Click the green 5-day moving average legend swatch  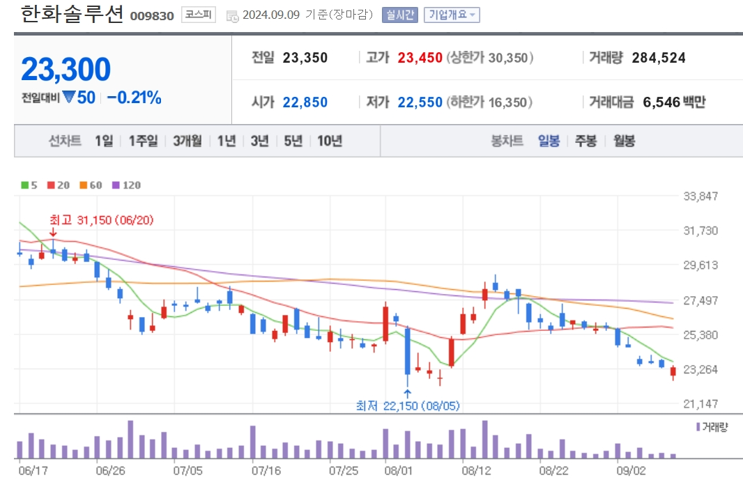coord(24,185)
